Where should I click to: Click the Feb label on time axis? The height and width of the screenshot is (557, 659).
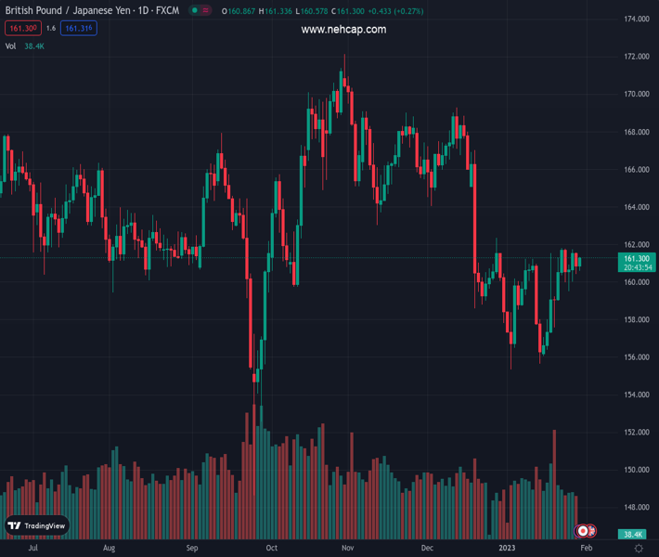click(x=586, y=549)
